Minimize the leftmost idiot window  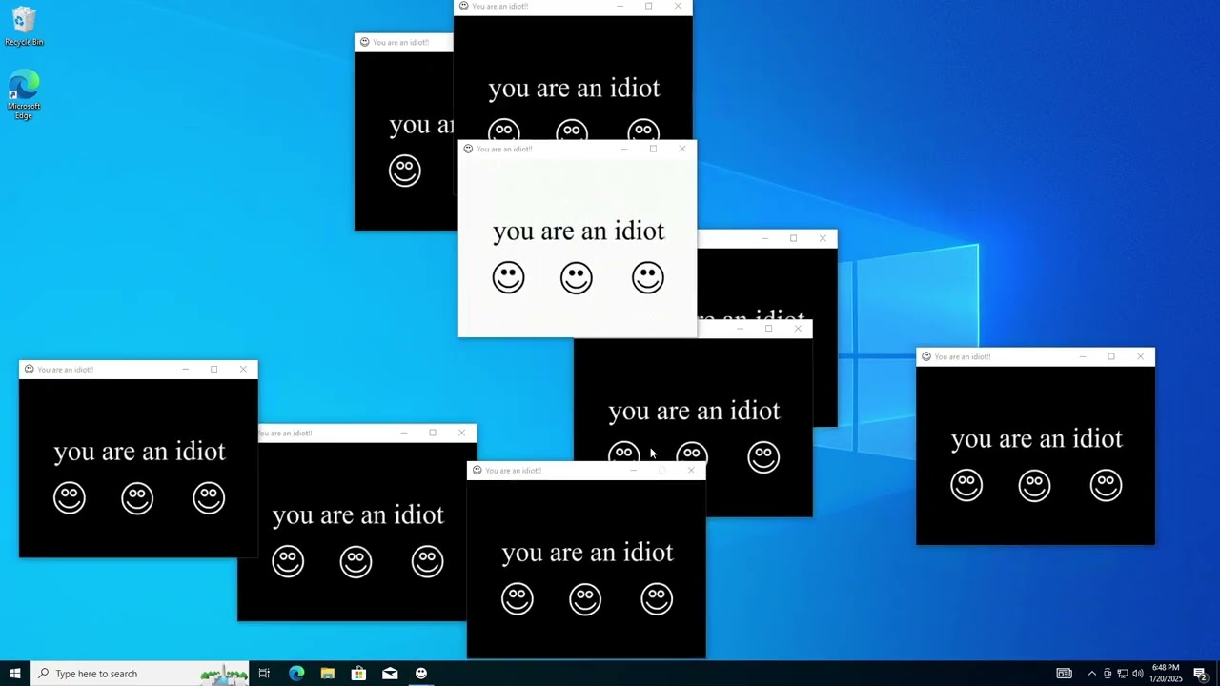(186, 369)
